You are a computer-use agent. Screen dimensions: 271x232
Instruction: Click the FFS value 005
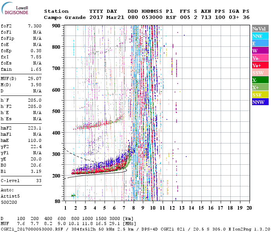click(185, 17)
